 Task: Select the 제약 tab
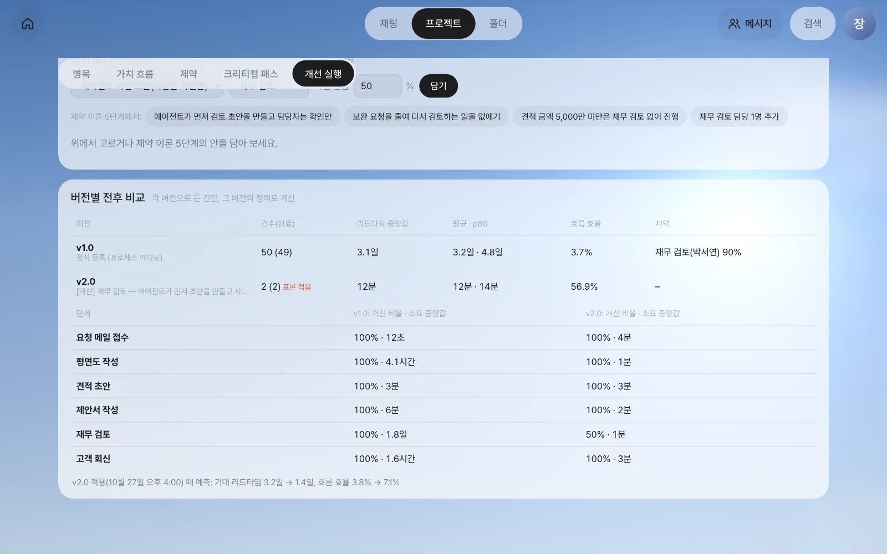(x=188, y=74)
